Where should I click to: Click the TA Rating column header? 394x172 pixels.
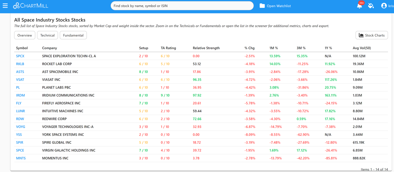(x=168, y=48)
